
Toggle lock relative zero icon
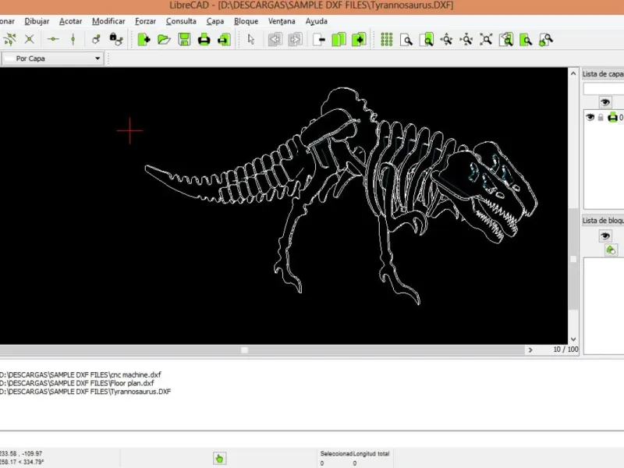click(x=115, y=39)
